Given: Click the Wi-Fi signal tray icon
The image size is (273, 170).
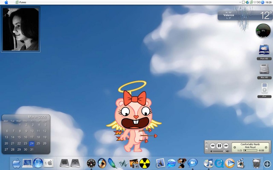Looking at the screenshot, I should pos(255,2).
